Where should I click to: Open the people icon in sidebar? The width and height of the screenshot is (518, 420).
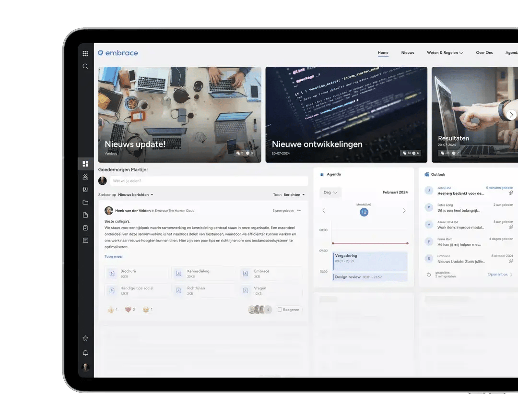(x=85, y=177)
